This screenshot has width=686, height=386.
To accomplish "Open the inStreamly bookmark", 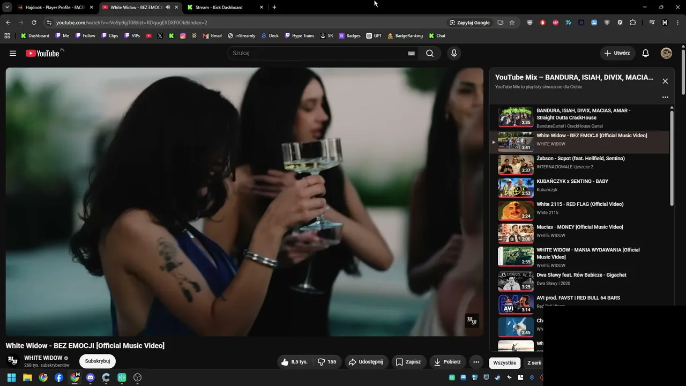I will (241, 36).
